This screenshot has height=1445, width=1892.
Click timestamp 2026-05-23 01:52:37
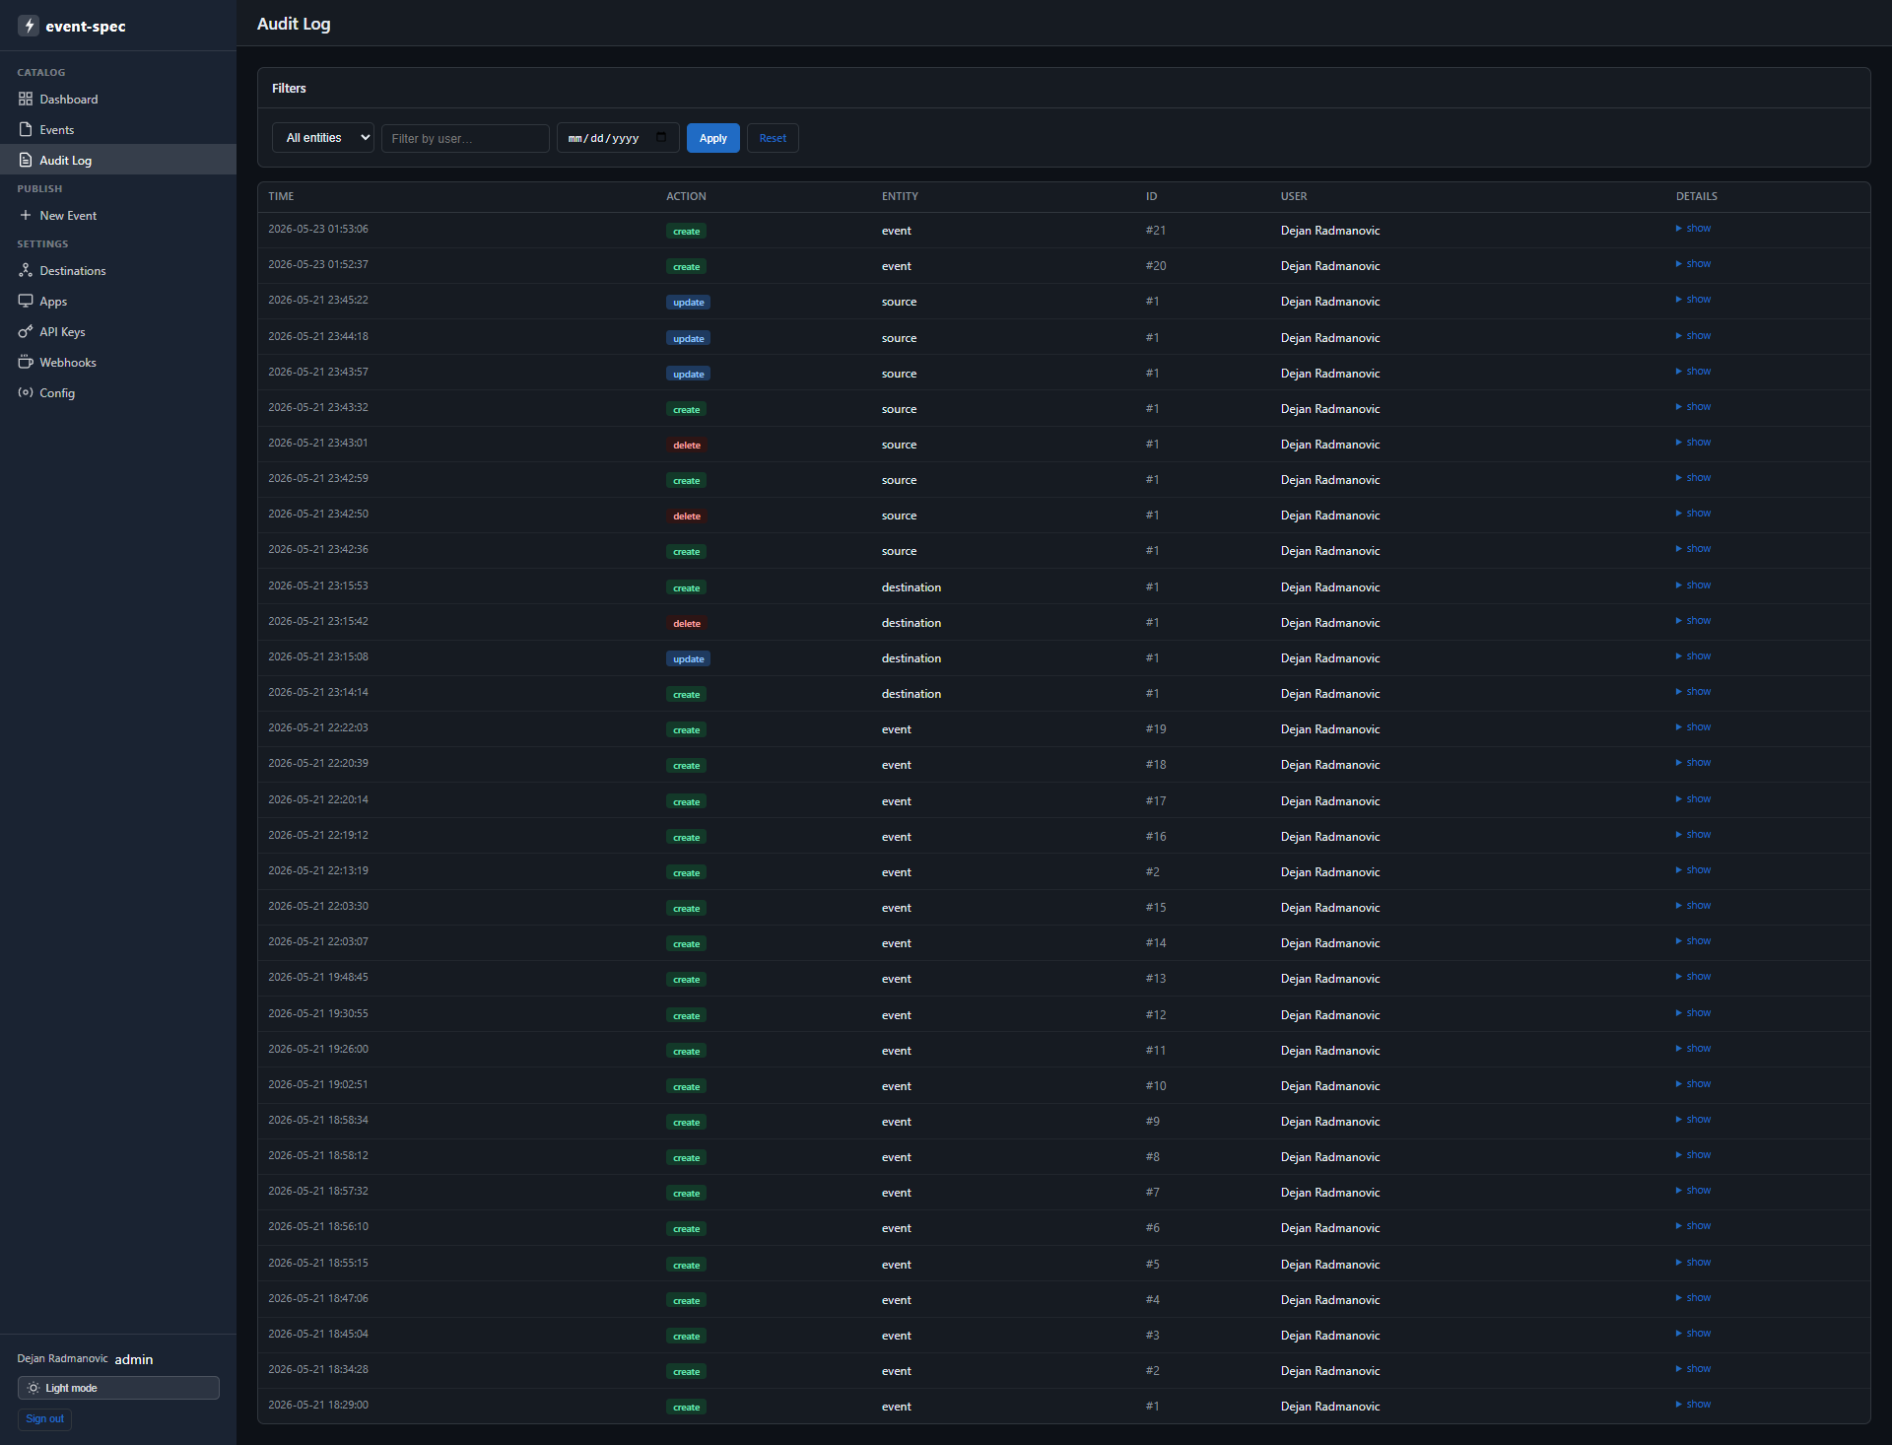coord(318,264)
